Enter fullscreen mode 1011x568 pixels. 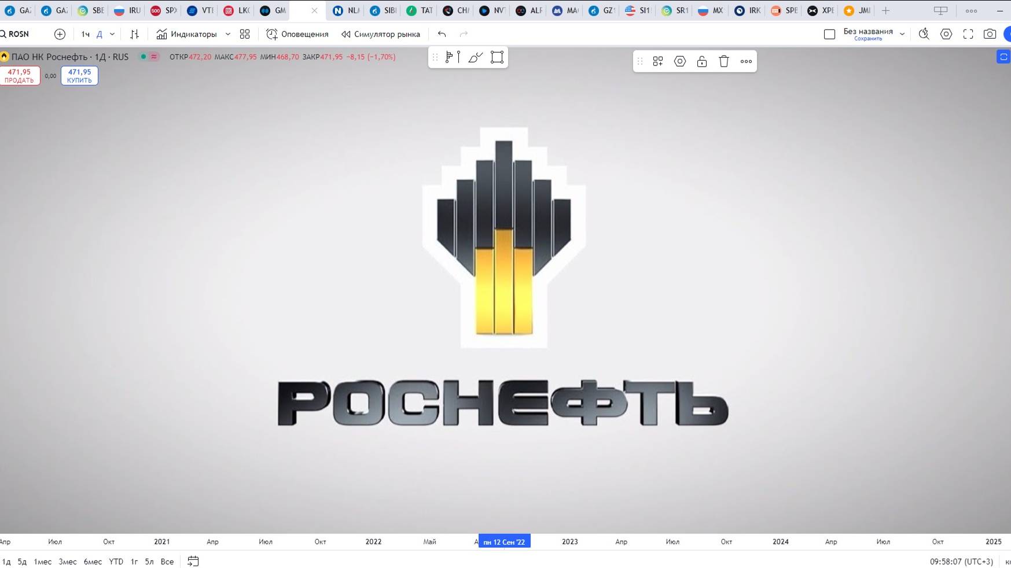pyautogui.click(x=968, y=34)
